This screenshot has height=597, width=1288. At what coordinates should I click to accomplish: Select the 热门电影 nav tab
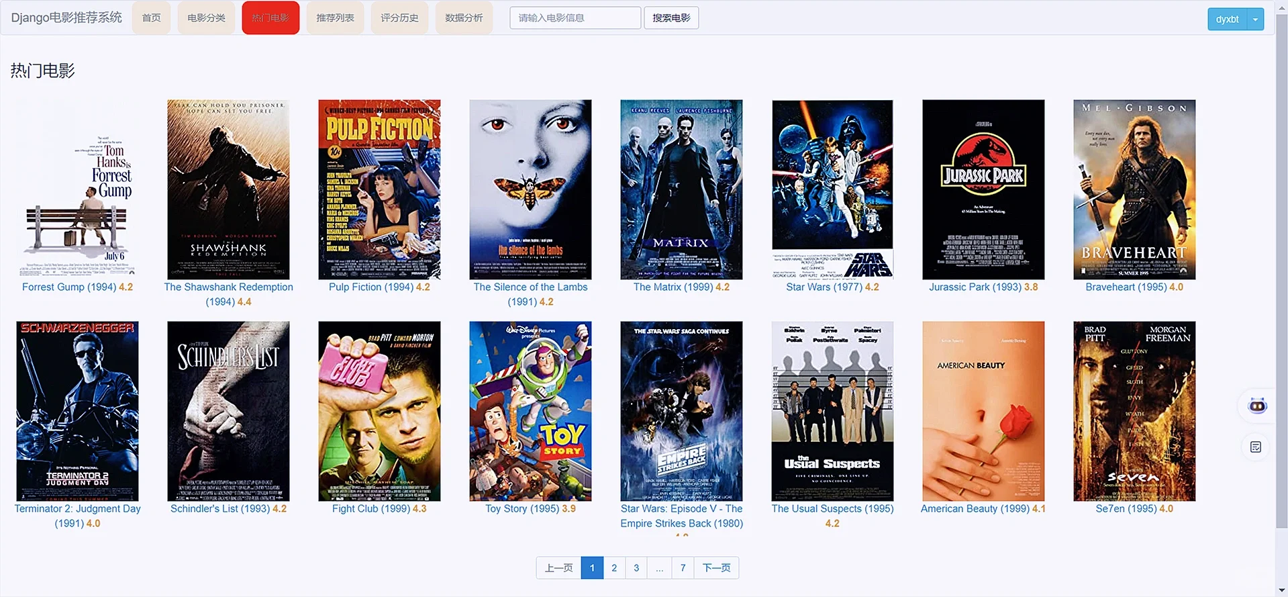click(270, 18)
